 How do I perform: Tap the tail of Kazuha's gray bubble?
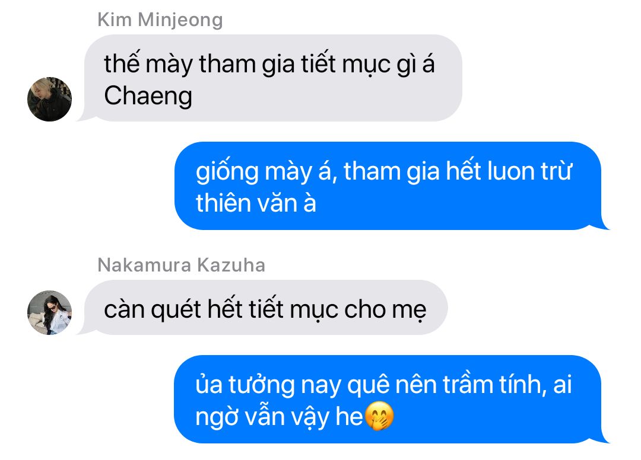coord(84,330)
